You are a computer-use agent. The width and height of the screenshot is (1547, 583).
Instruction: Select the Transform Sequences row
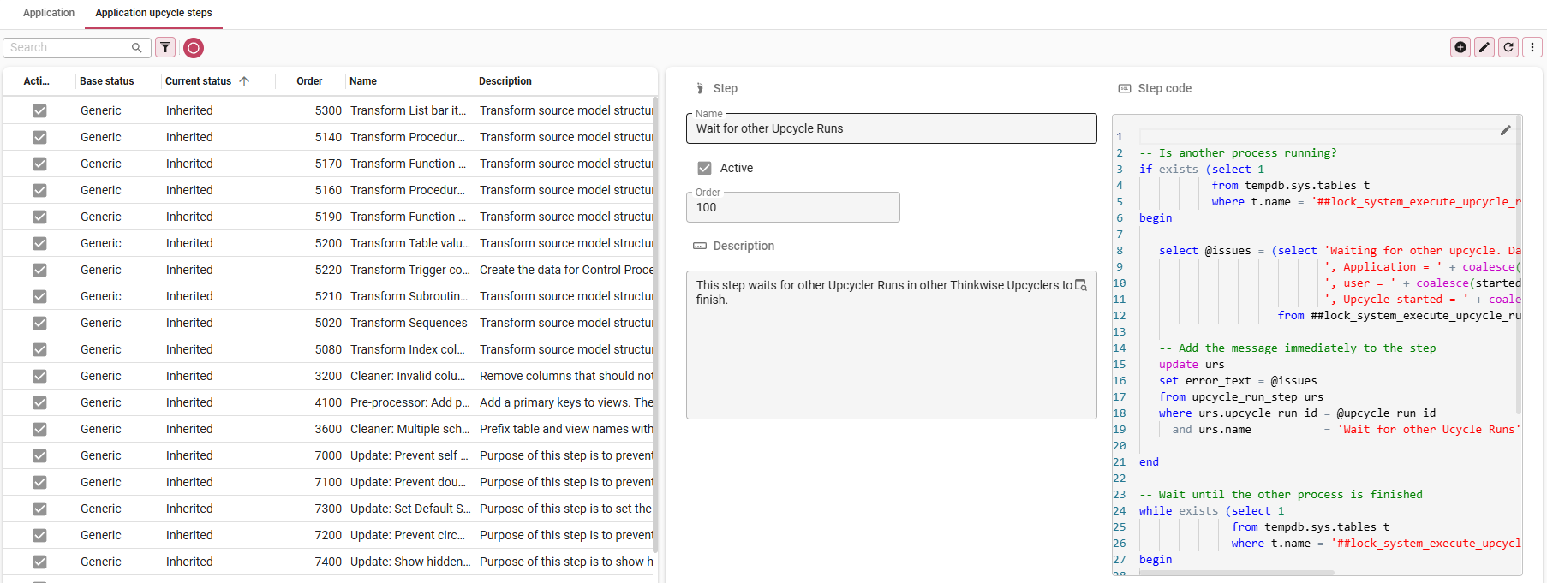tap(409, 323)
